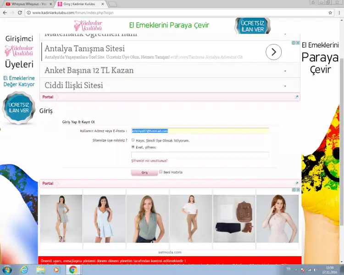Click network signal icon in tray
The width and height of the screenshot is (344, 275).
(309, 270)
